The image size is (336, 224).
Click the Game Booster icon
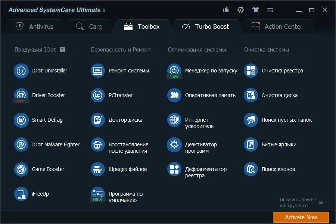(21, 169)
